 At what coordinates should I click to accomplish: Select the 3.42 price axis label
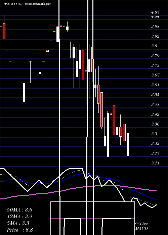pos(155,114)
